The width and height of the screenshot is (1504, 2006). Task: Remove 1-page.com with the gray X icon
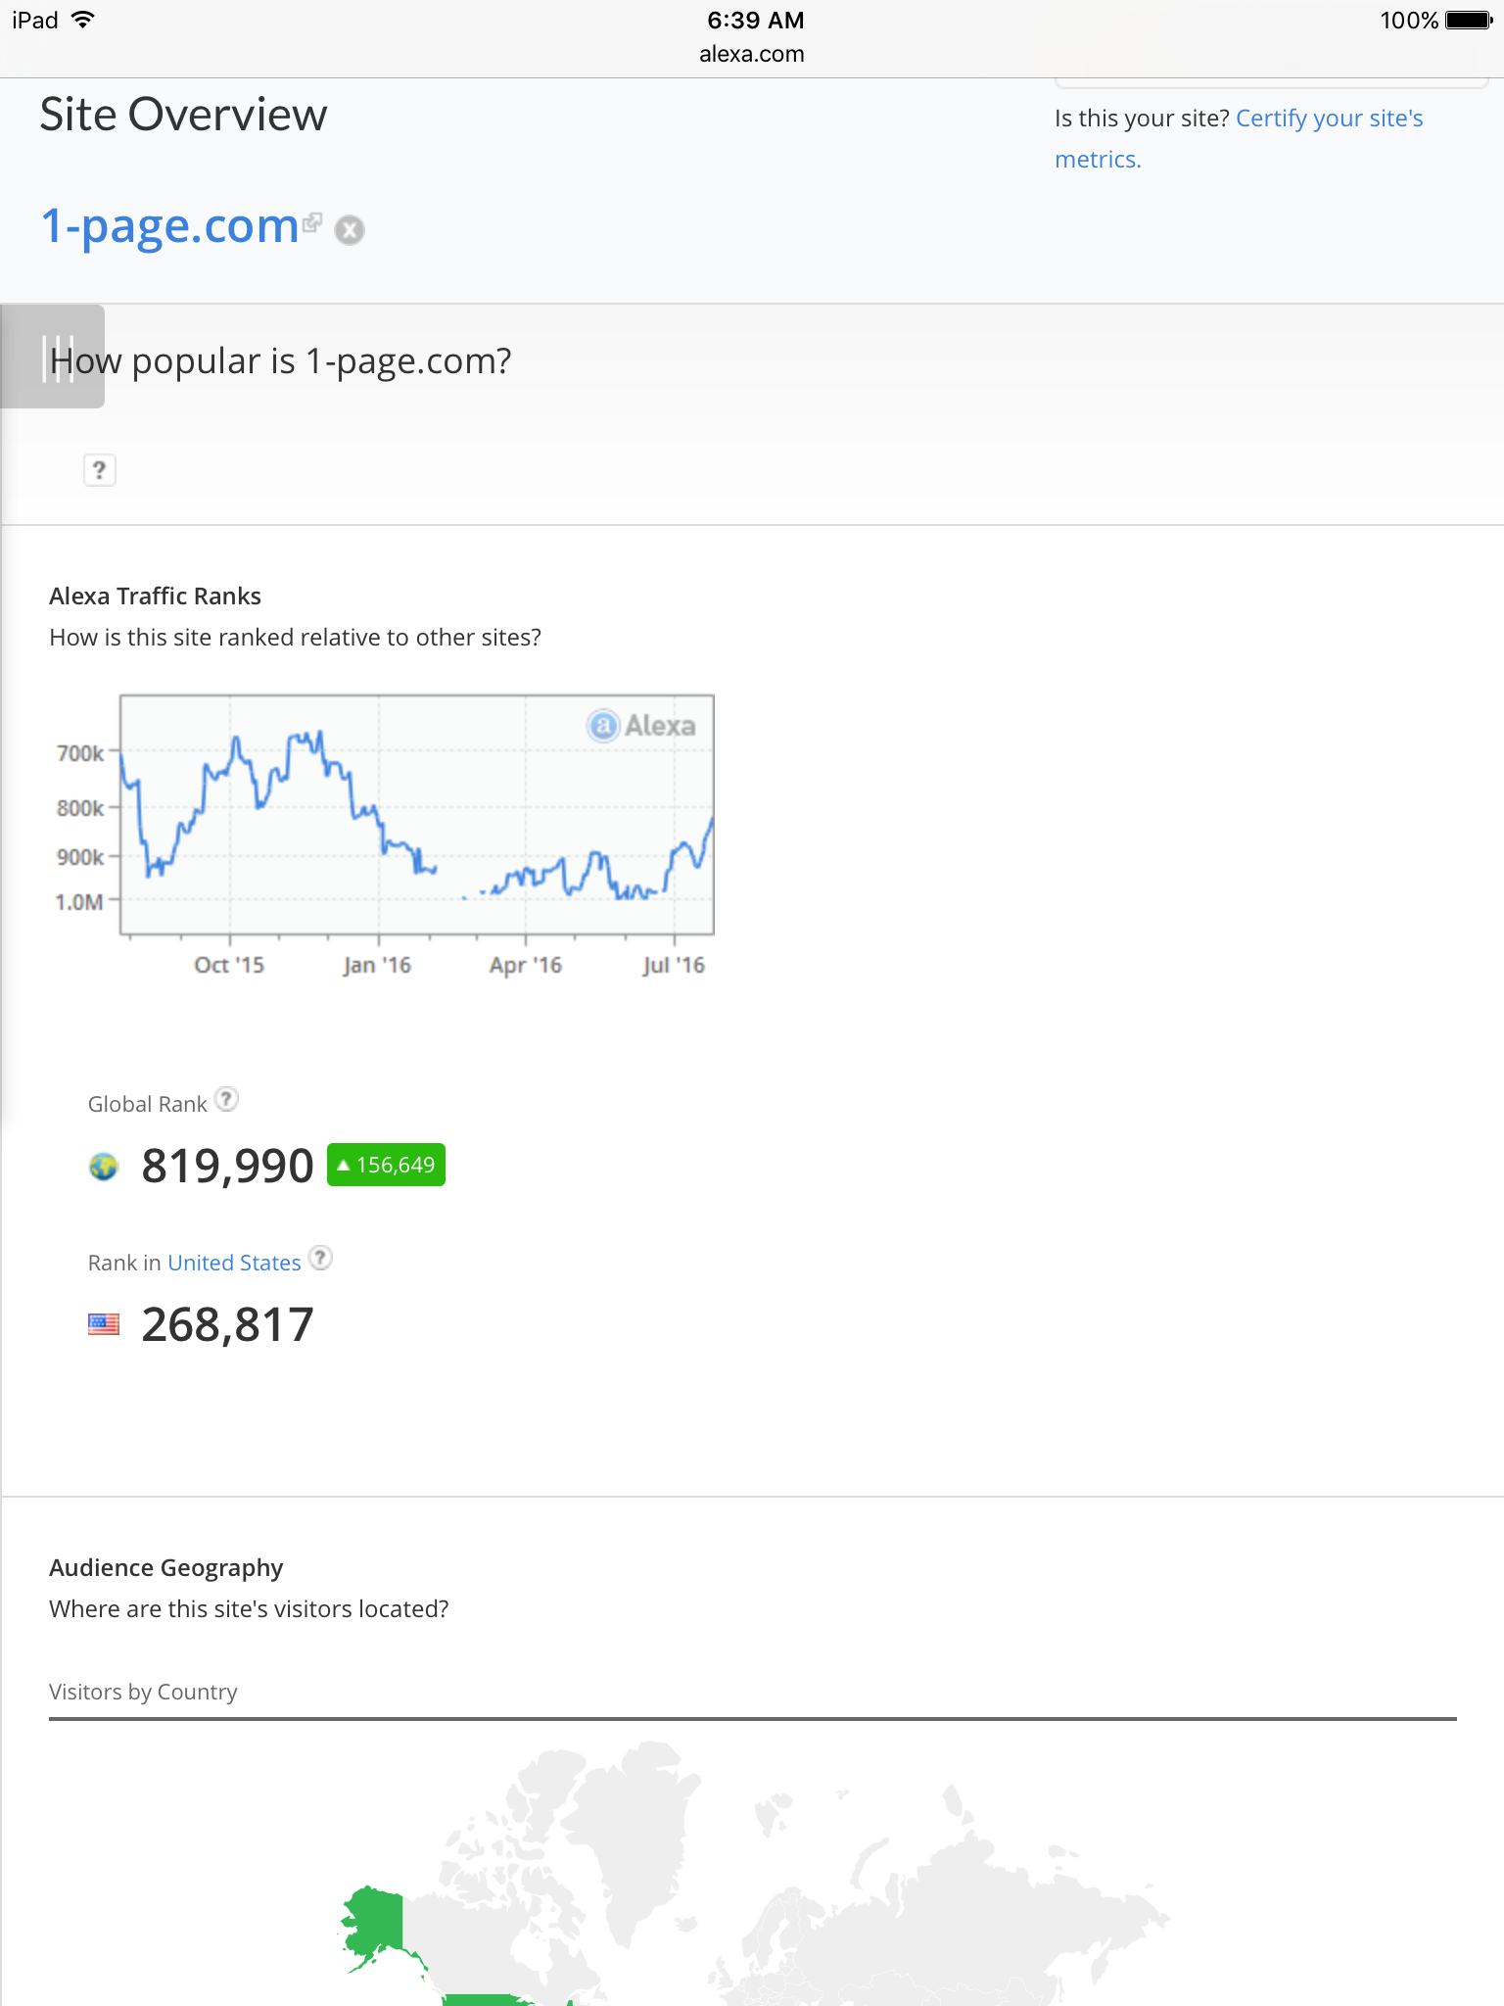point(350,230)
